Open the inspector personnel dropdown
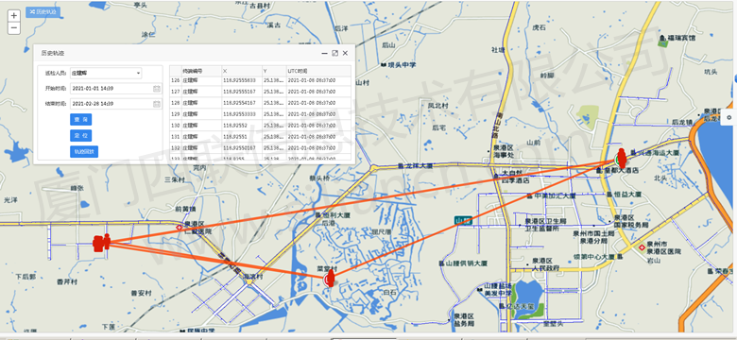 coord(106,74)
